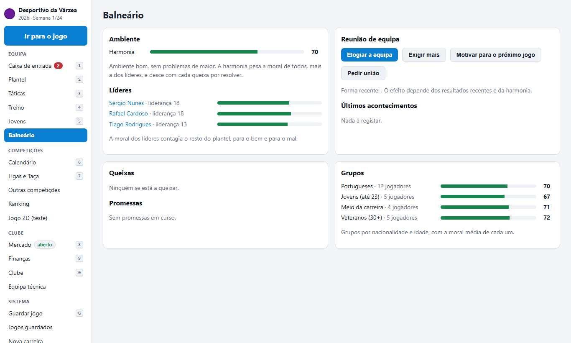571x343 pixels.
Task: Click the morale bar for Veteranos (30+)
Action: (x=488, y=218)
